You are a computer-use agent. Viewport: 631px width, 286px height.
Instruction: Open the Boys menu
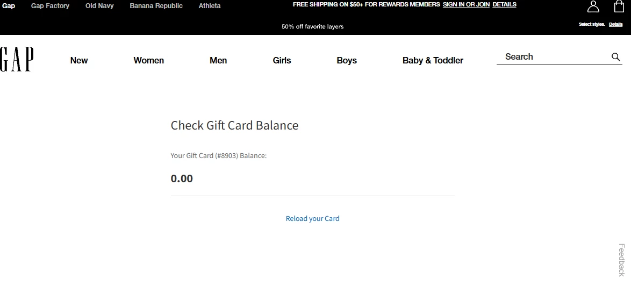coord(347,60)
